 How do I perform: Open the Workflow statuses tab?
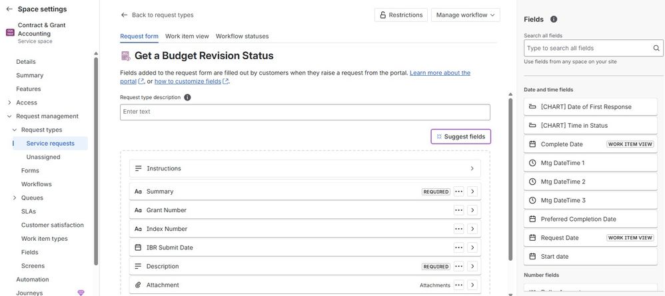(x=242, y=36)
